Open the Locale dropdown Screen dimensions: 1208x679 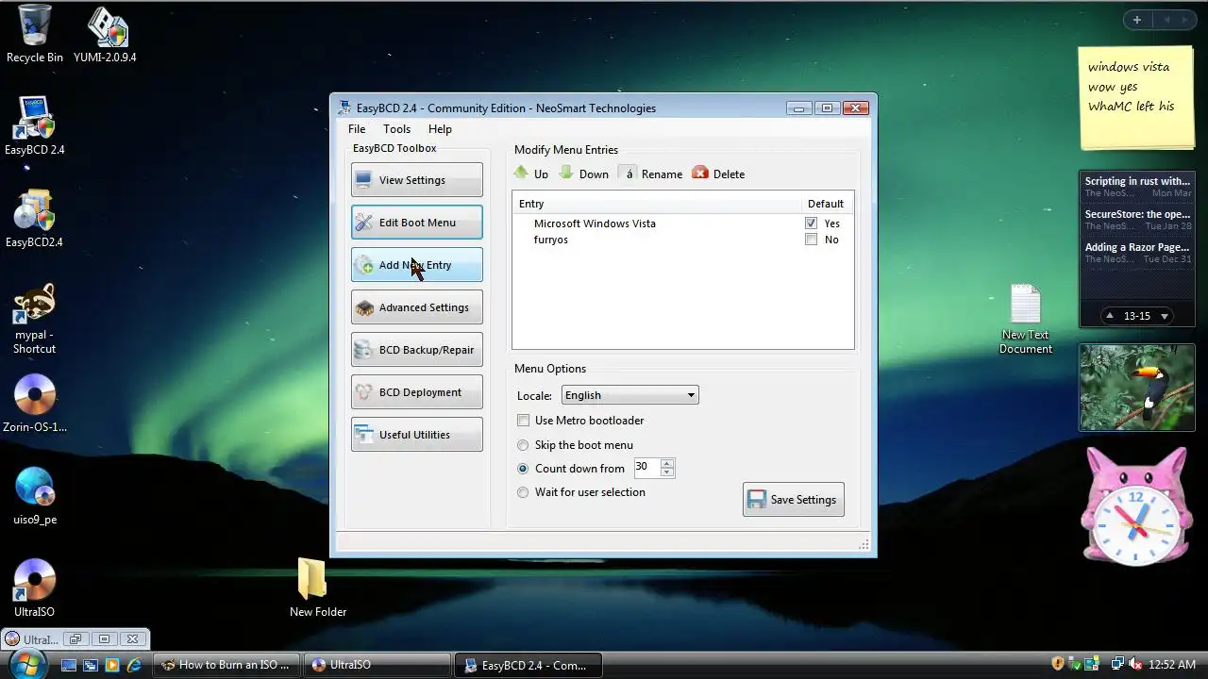click(x=629, y=395)
